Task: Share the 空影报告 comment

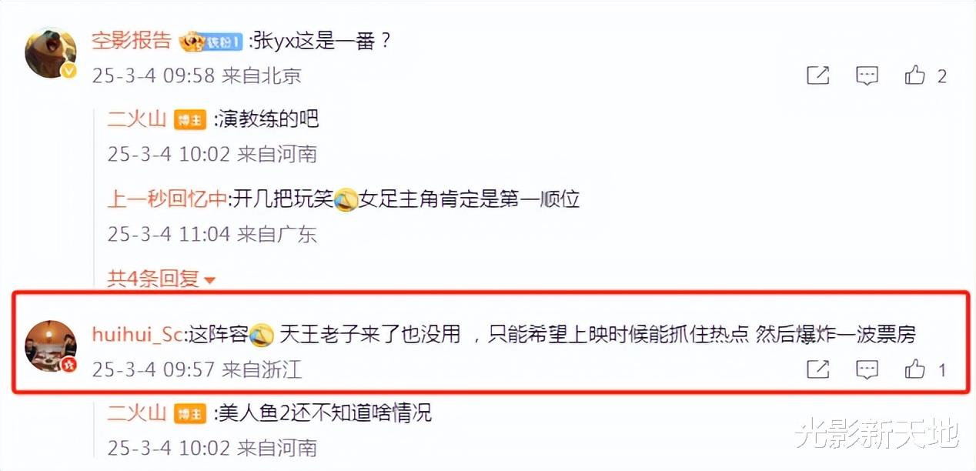Action: (x=818, y=75)
